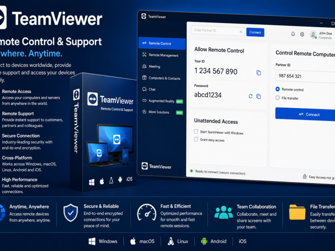The height and width of the screenshot is (251, 335).
Task: Click the NEW badge beside Augmented Reality
Action: pyautogui.click(x=179, y=101)
